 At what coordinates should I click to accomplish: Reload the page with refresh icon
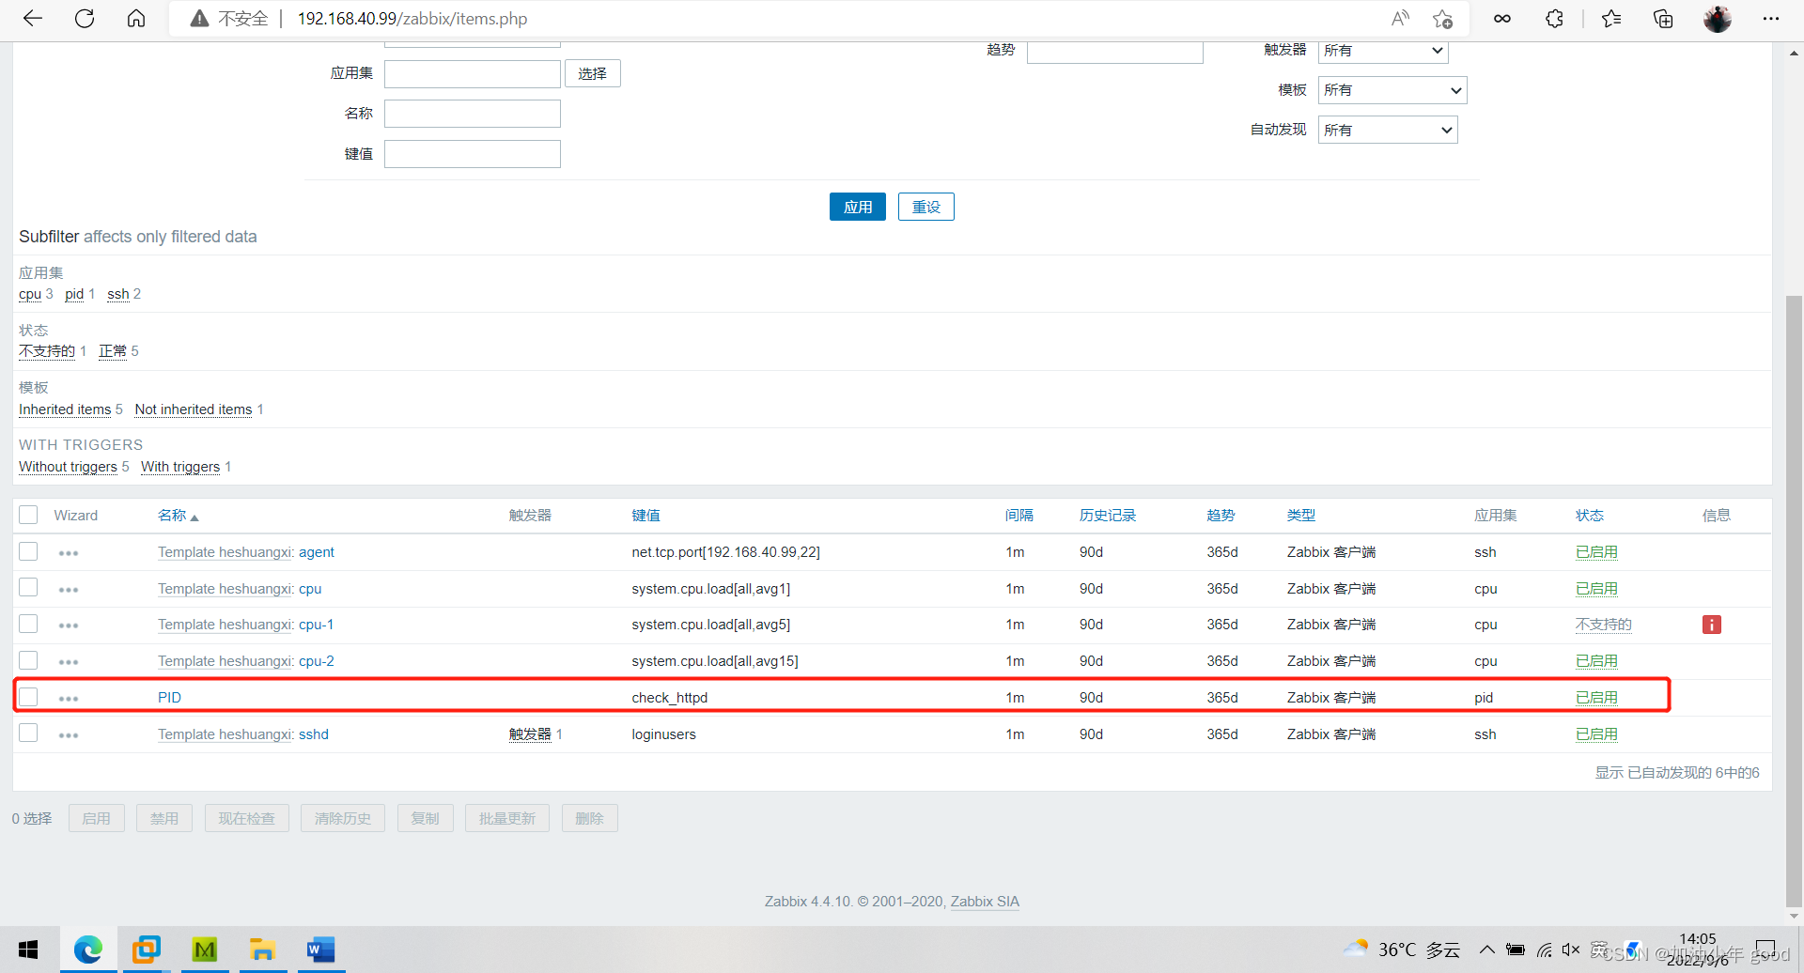[85, 19]
